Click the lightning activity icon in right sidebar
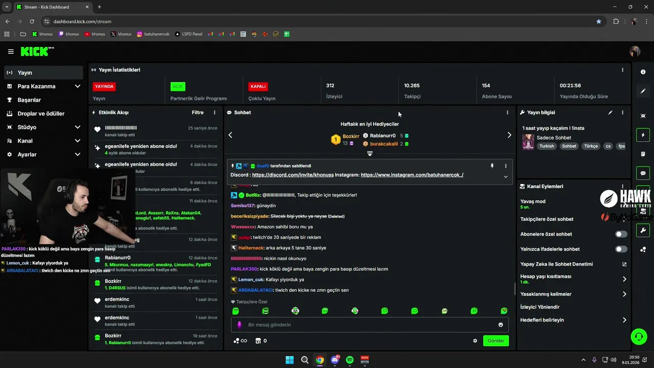This screenshot has height=368, width=654. [643, 135]
